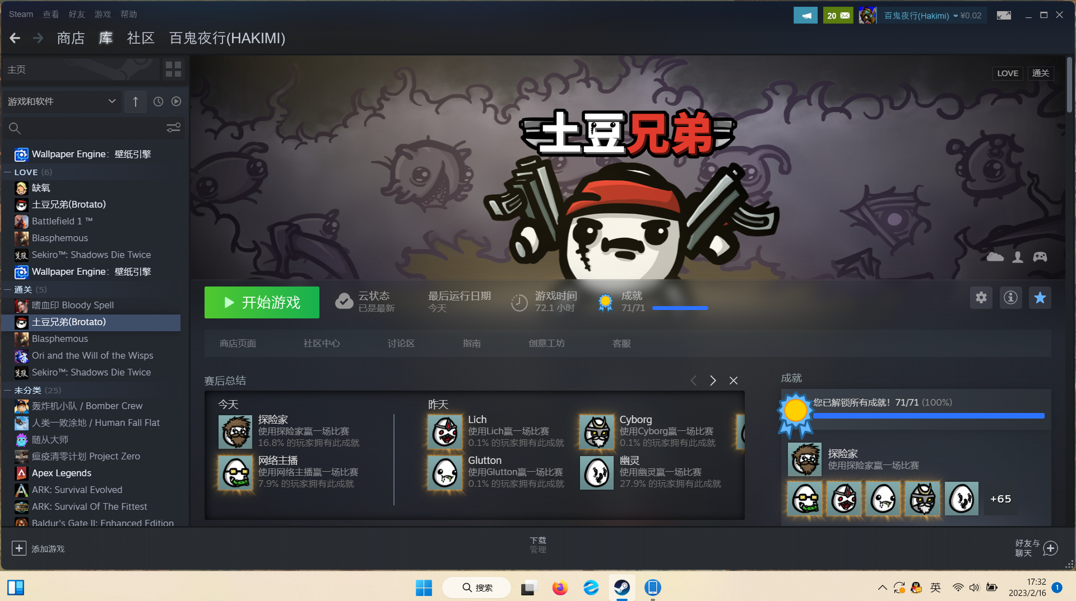Show game info circle icon
This screenshot has width=1076, height=601.
coord(1010,298)
